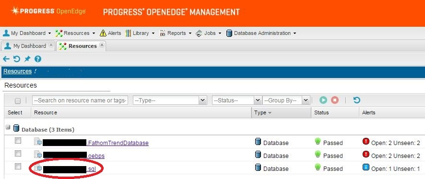Sort by the Alerts column header
The image size is (425, 179).
point(392,112)
